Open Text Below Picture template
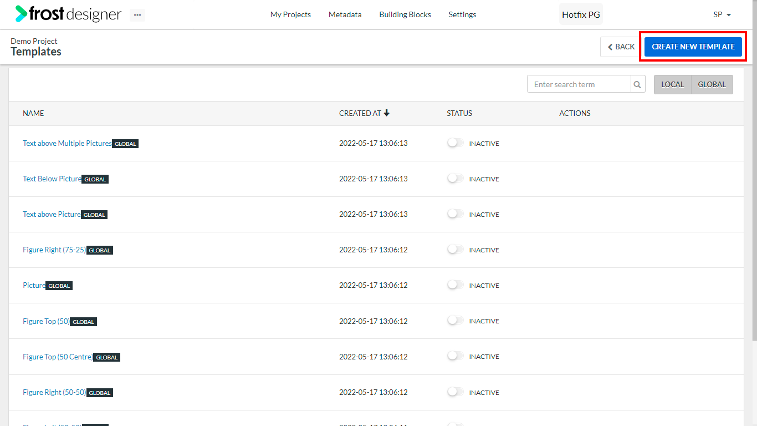 pyautogui.click(x=52, y=179)
